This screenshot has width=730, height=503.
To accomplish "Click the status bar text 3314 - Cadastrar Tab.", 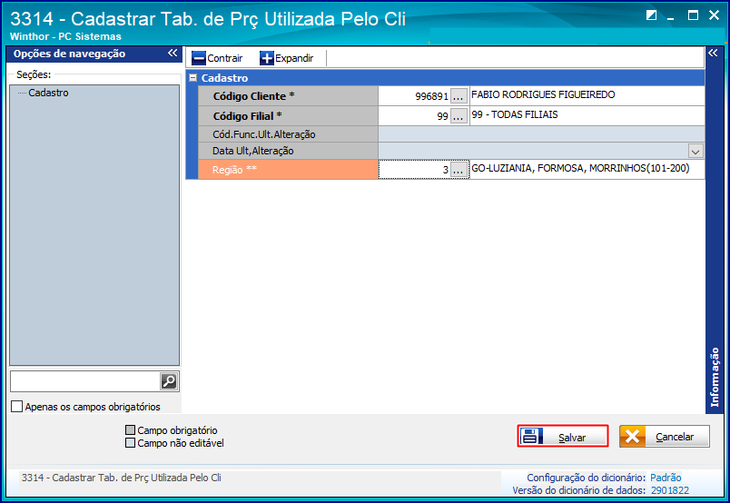I will tap(121, 478).
